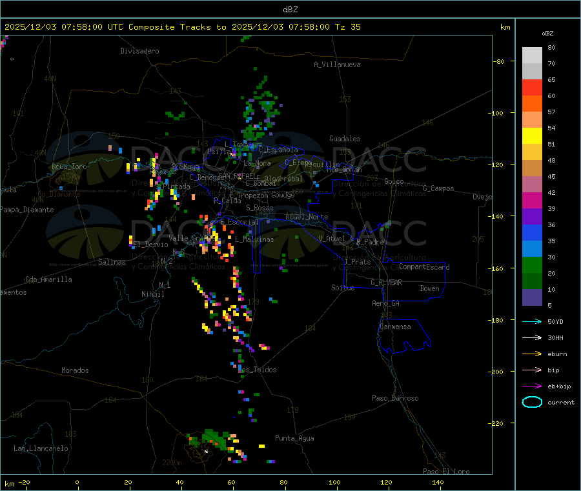Viewport: 581px width, 491px height.
Task: Click the 65 dBZ red color swatch
Action: point(532,87)
